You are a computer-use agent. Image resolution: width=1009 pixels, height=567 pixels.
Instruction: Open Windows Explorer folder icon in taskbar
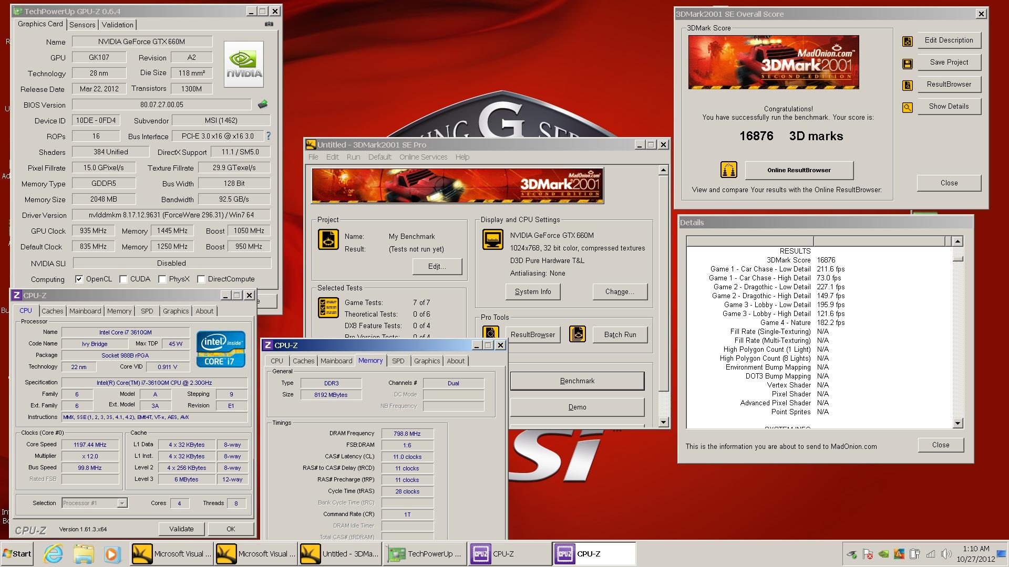(84, 554)
